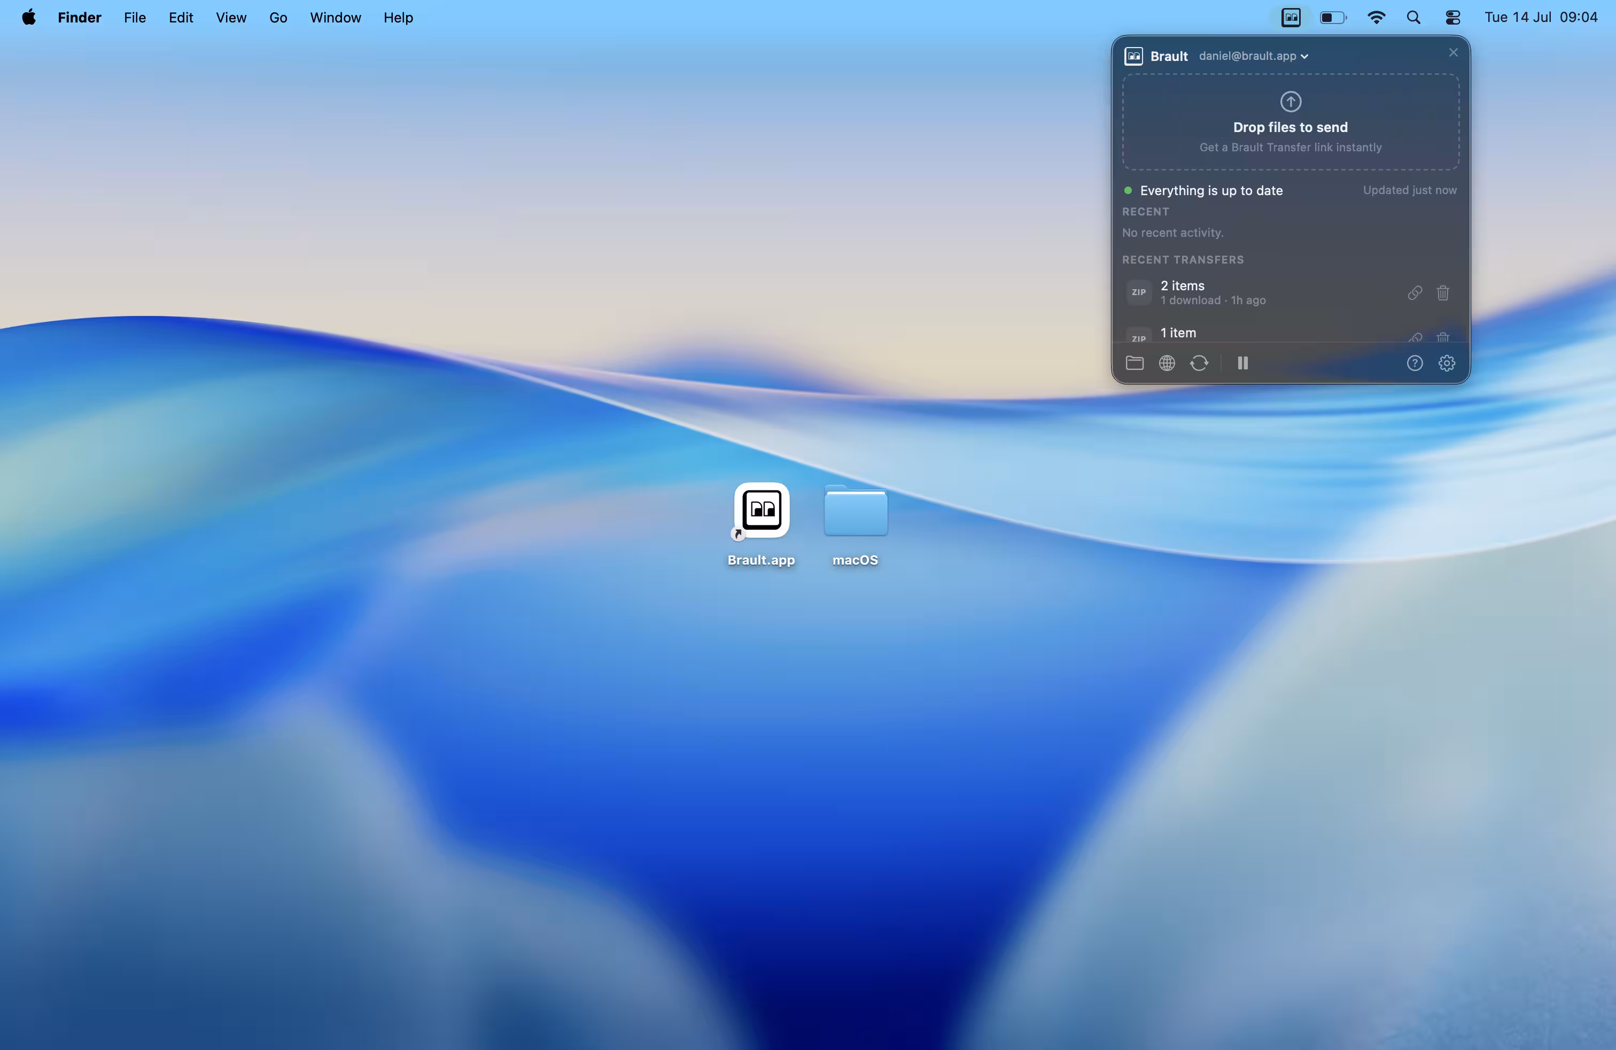Open the Apple menu

pyautogui.click(x=28, y=18)
